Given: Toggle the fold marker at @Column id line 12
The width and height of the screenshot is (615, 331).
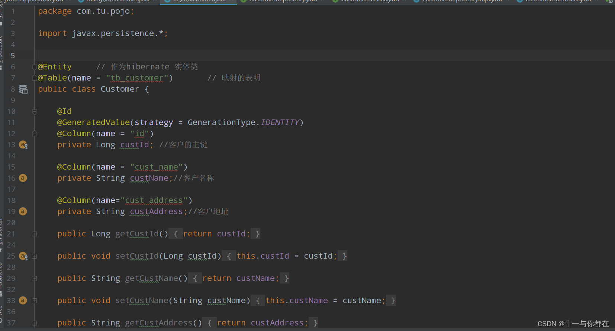Looking at the screenshot, I should click(x=34, y=133).
